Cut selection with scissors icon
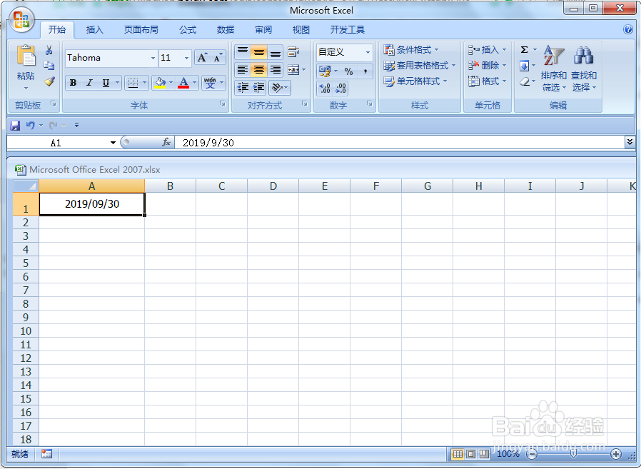The image size is (641, 469). click(x=49, y=50)
